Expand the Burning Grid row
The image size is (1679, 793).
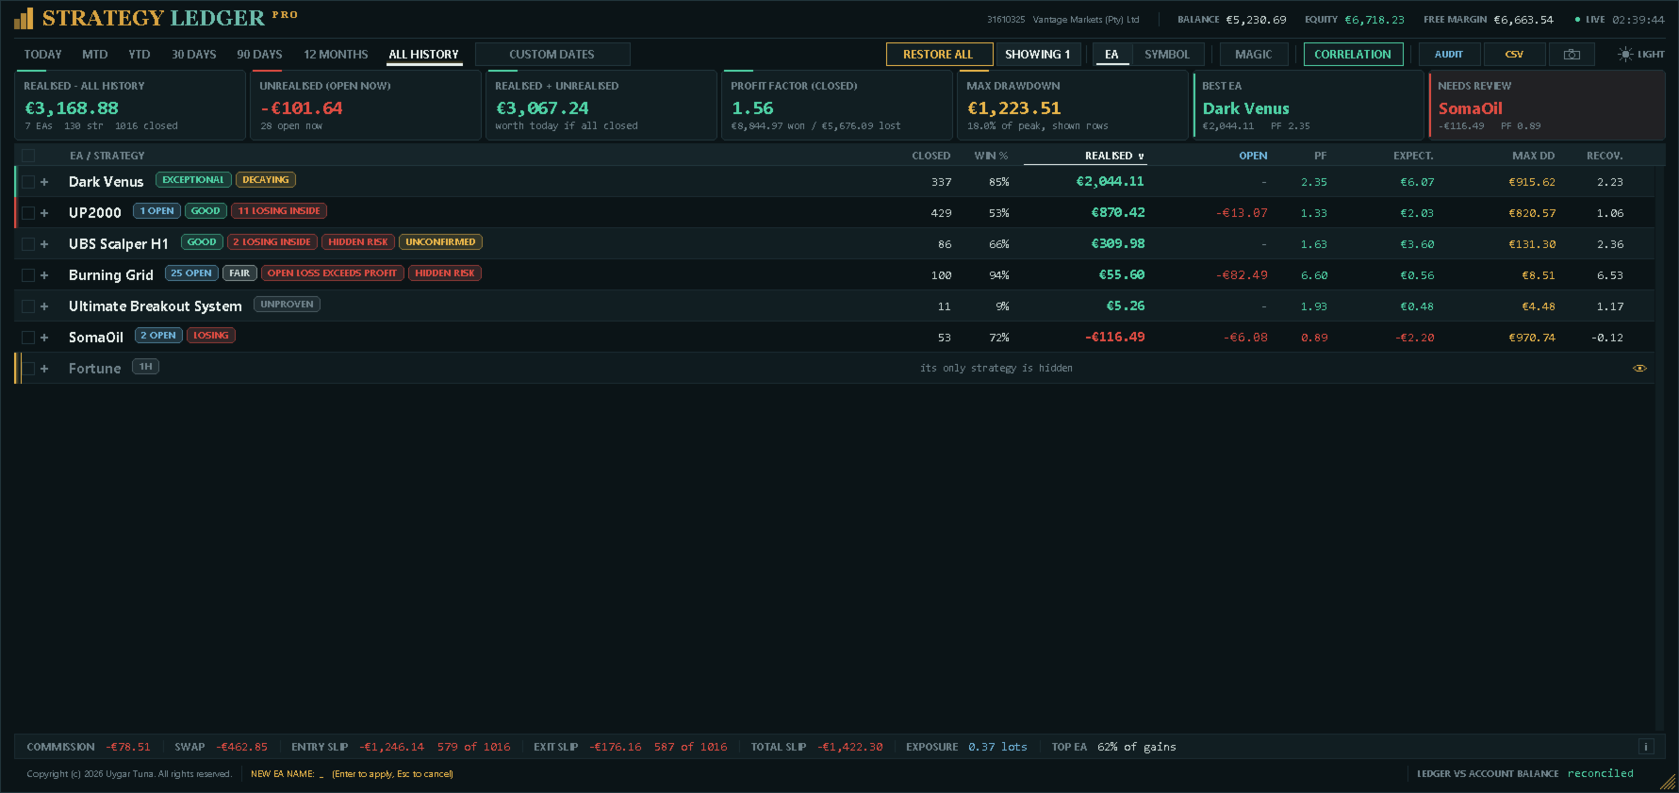[44, 275]
